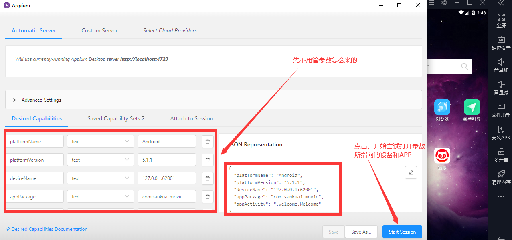
Task: Switch to the Custom Server tab
Action: (99, 30)
